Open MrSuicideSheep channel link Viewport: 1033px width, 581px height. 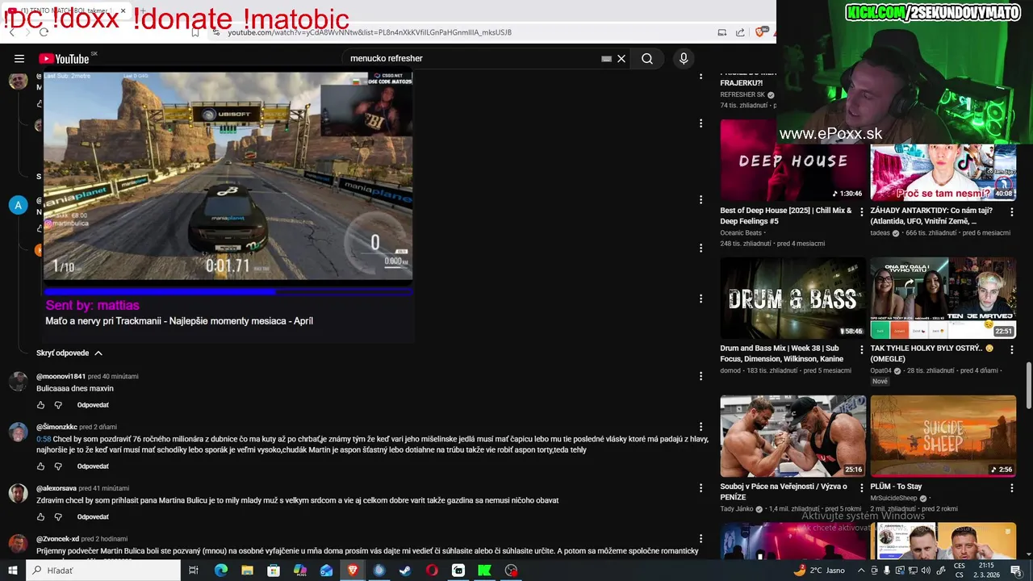coord(895,499)
